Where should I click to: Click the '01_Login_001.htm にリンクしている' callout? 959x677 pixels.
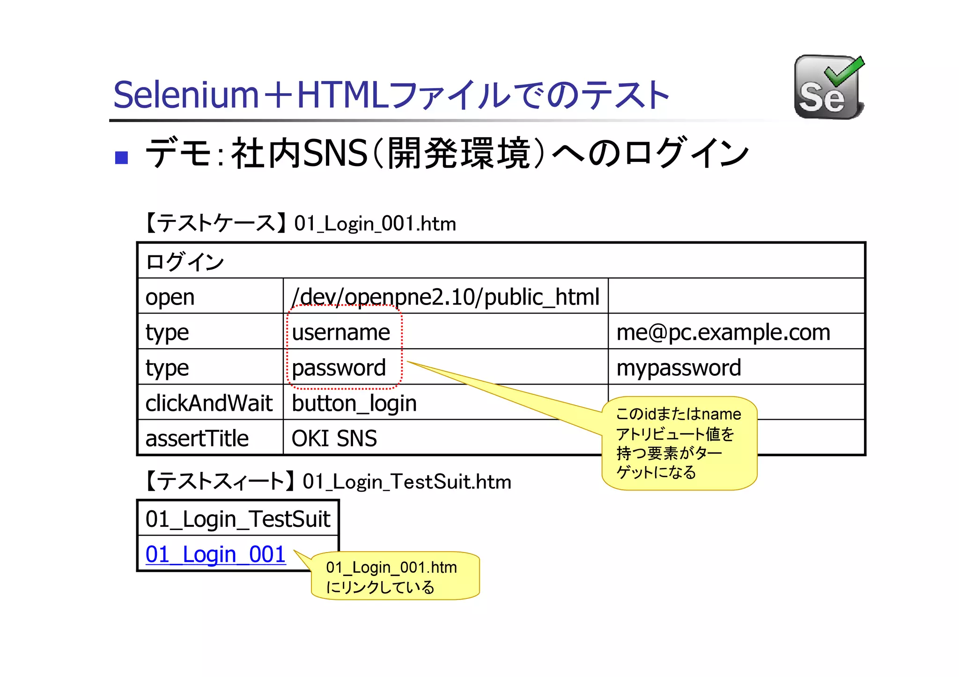[395, 576]
